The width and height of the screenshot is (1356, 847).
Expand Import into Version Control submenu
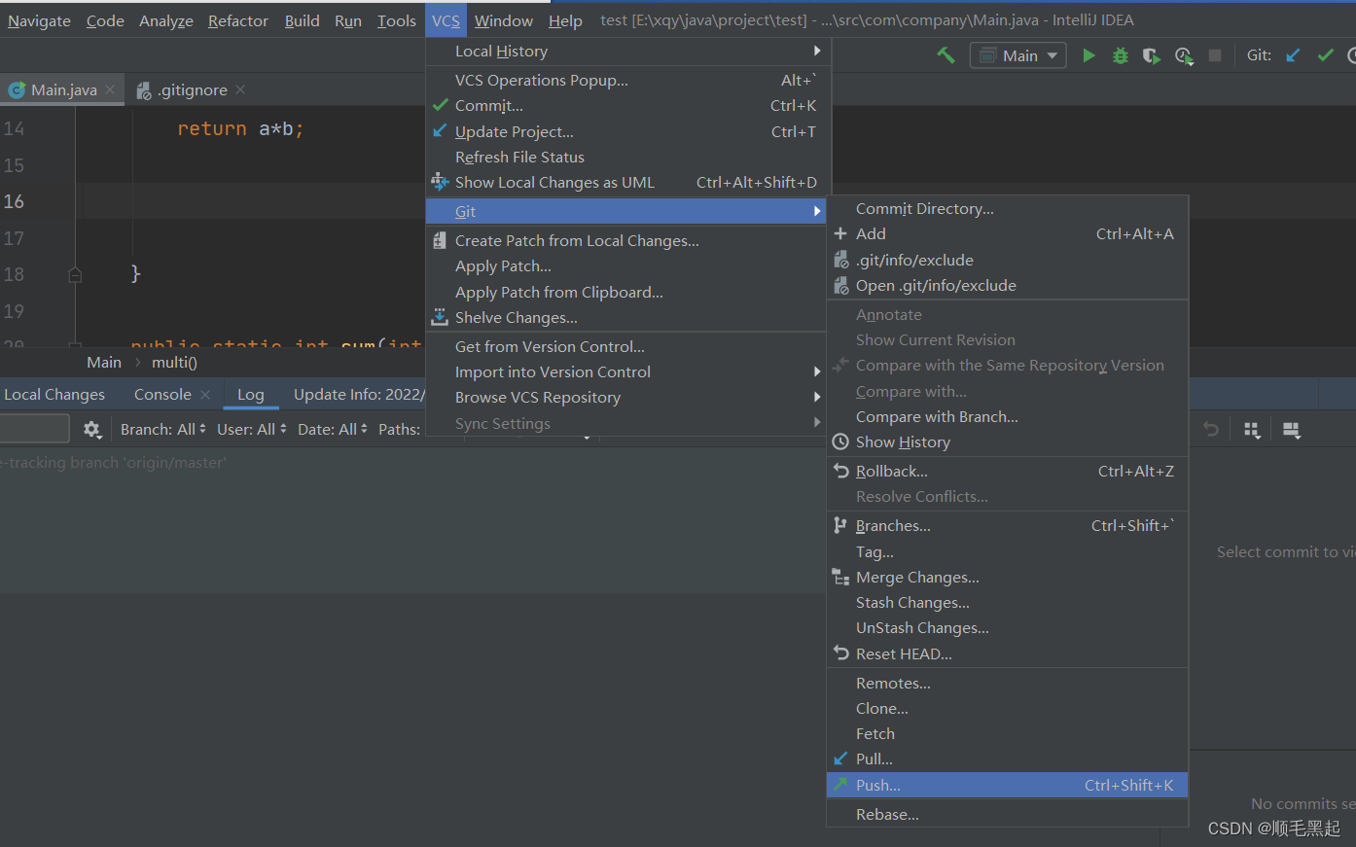[x=628, y=371]
